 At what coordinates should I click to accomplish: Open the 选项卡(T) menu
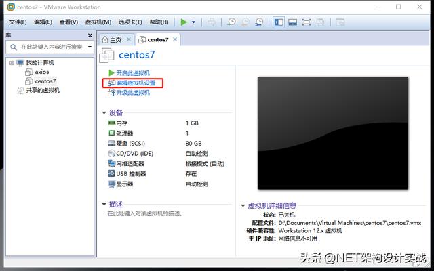tap(130, 22)
